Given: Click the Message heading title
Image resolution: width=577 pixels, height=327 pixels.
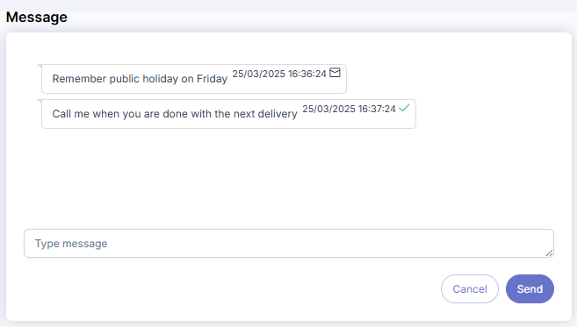Looking at the screenshot, I should pyautogui.click(x=36, y=18).
